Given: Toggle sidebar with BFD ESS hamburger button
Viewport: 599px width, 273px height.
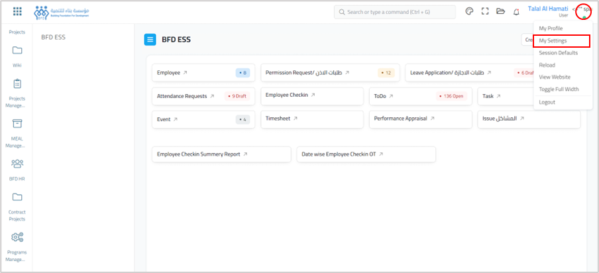Looking at the screenshot, I should (x=150, y=40).
